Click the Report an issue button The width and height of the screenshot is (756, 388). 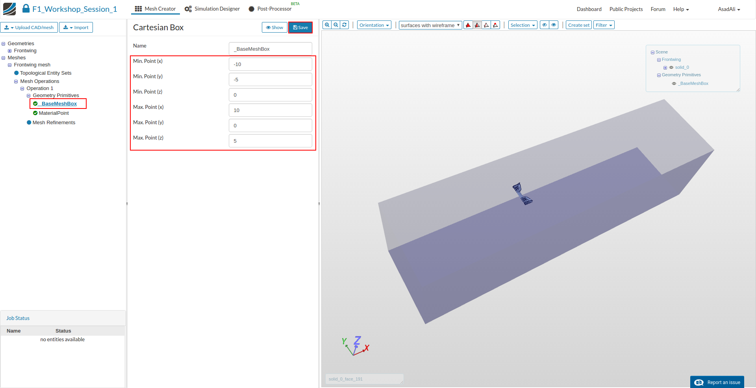click(717, 382)
